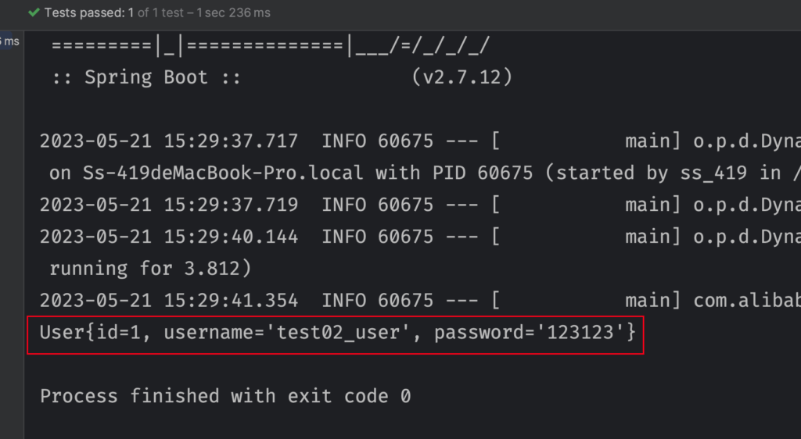Click the green tests-passed checkmark icon
The image size is (801, 439).
(34, 13)
